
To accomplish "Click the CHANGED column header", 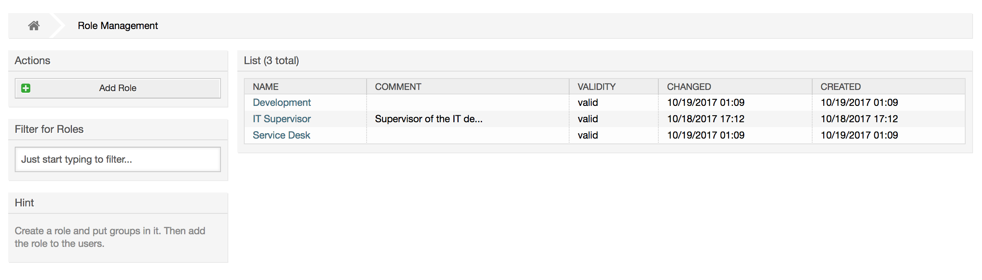I will click(x=689, y=87).
